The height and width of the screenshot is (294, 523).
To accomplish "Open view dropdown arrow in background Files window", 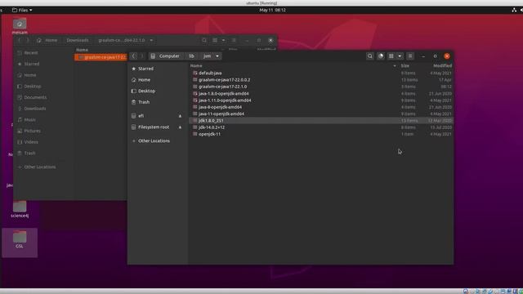I will [223, 40].
